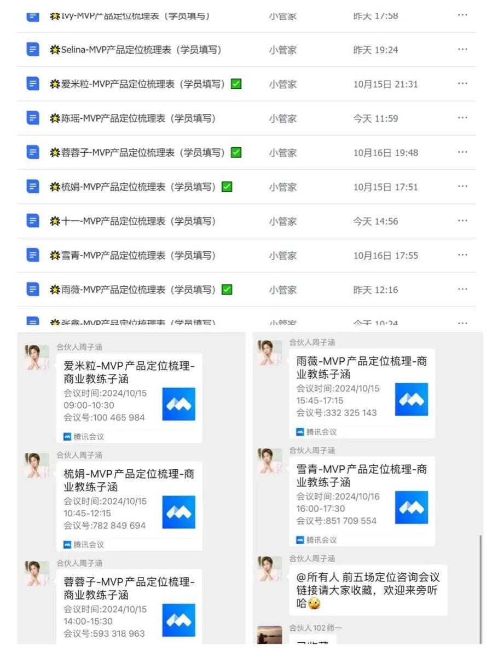Click green checkmark on 雨薇 row

coord(227,289)
